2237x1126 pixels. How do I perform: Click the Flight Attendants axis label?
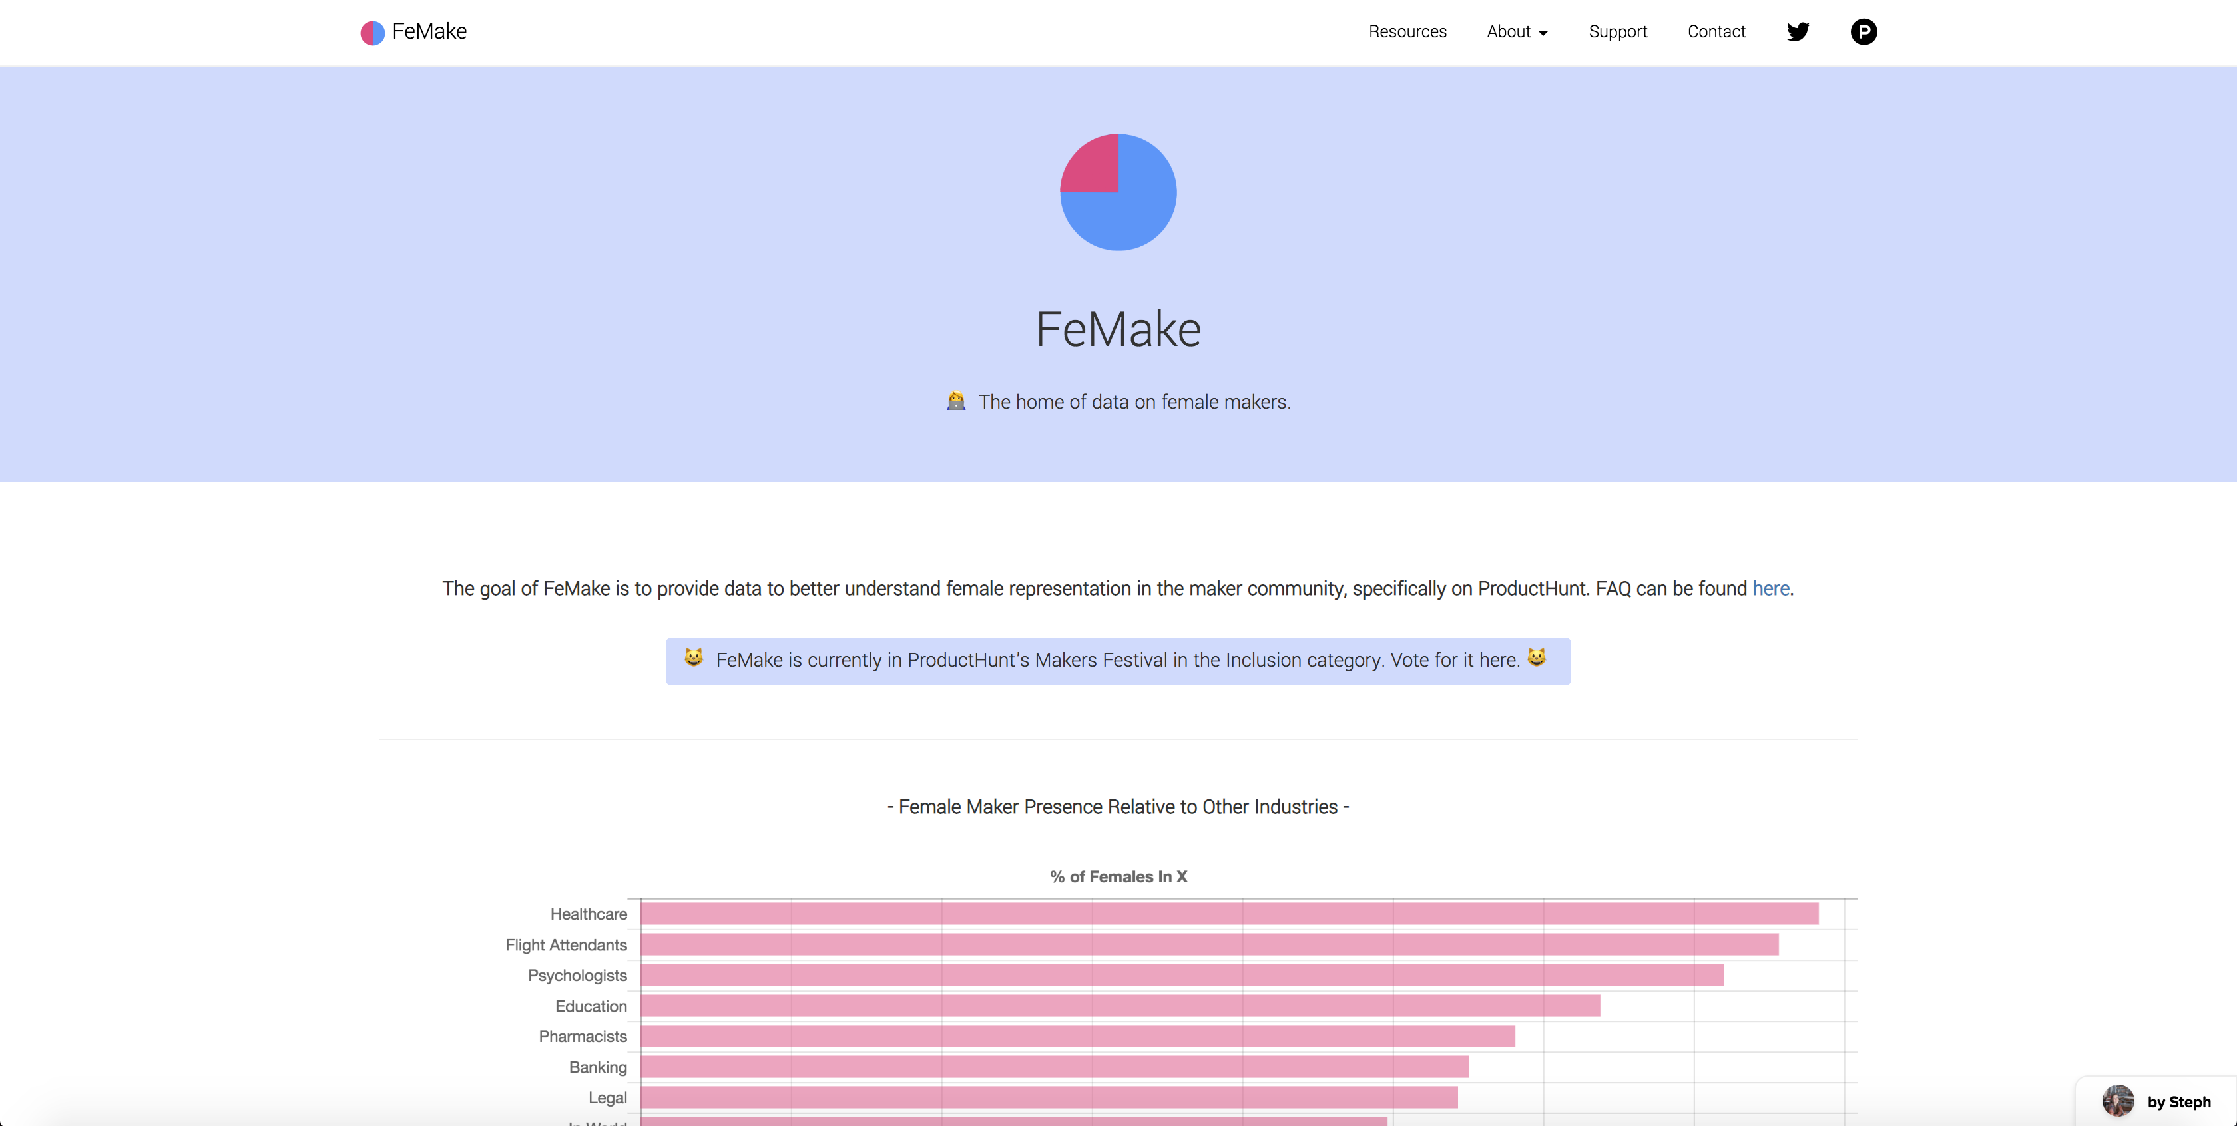(566, 944)
